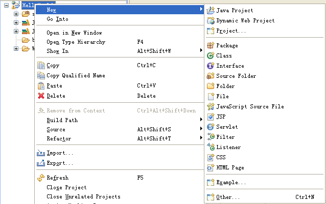Click the green Class icon
The height and width of the screenshot is (204, 326).
click(211, 55)
